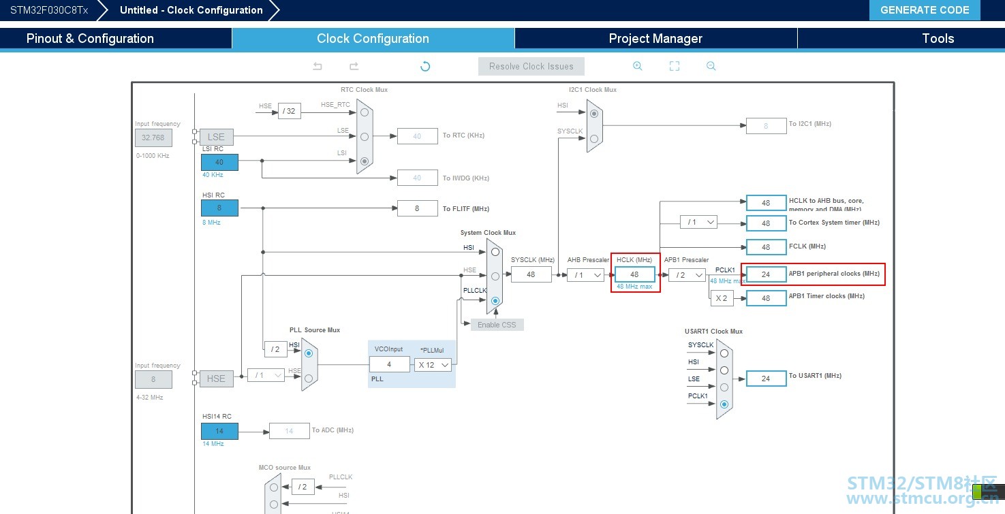Viewport: 1005px width, 514px height.
Task: Open the HSE /1 prediv dropdown
Action: (266, 375)
